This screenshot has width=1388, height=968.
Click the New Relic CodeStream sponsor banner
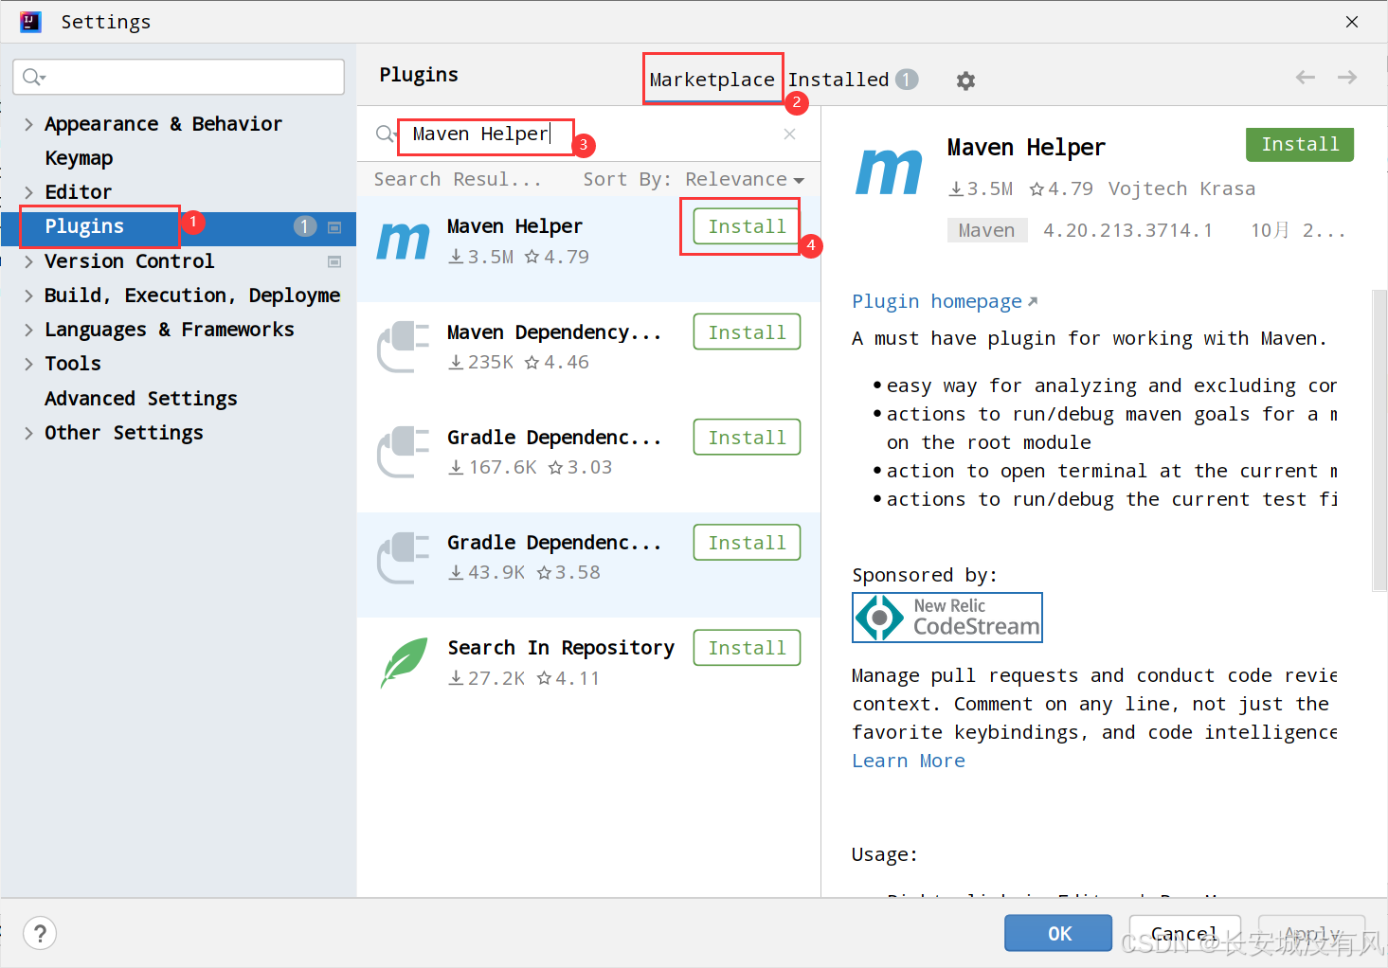tap(947, 618)
